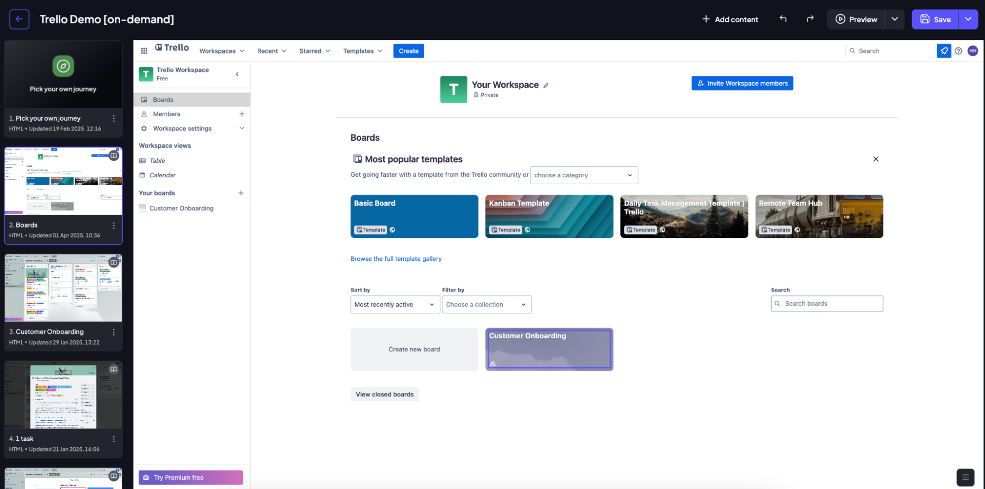This screenshot has height=489, width=985.
Task: Open the HH user avatar
Action: click(973, 51)
